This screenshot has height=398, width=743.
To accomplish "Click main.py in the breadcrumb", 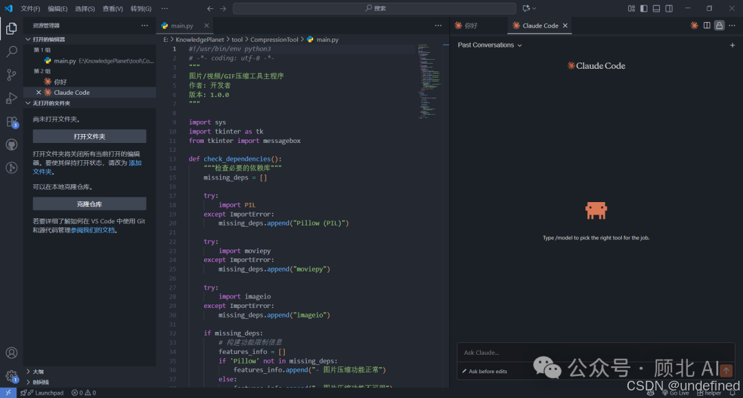I will [323, 40].
